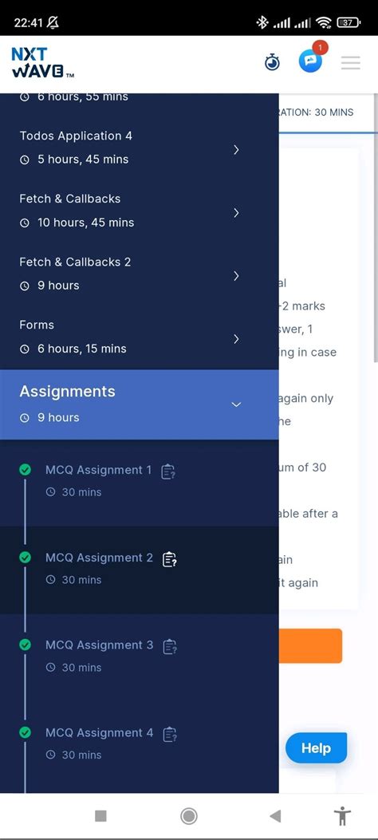Click green completed check for MCQ Assignment 3

[25, 645]
